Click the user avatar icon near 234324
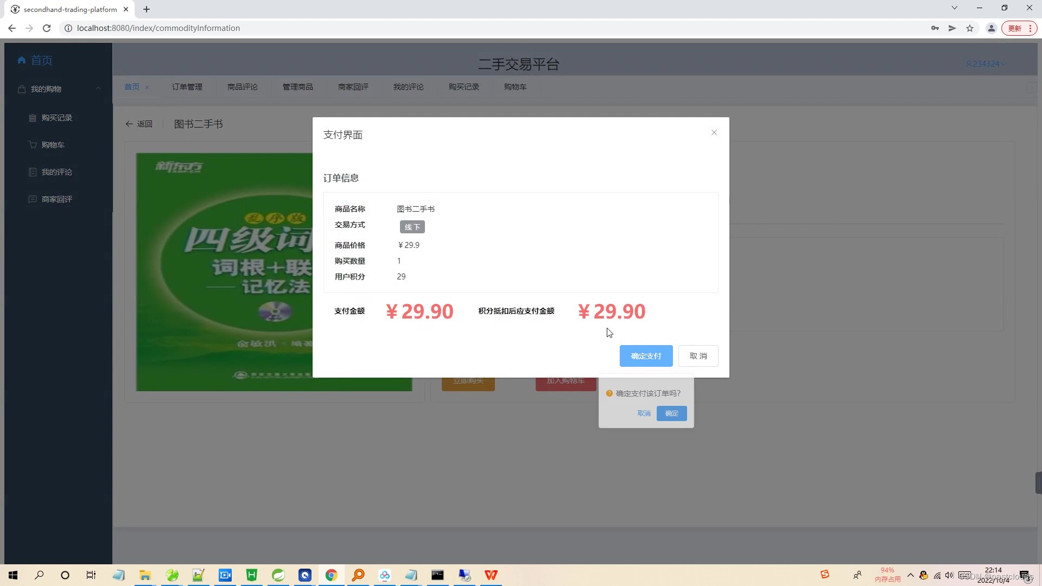Viewport: 1042px width, 586px height. click(x=969, y=63)
